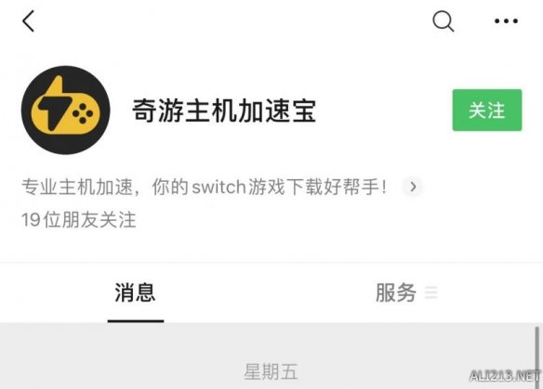Click the gray message list area
543x389 pixels.
(x=271, y=357)
